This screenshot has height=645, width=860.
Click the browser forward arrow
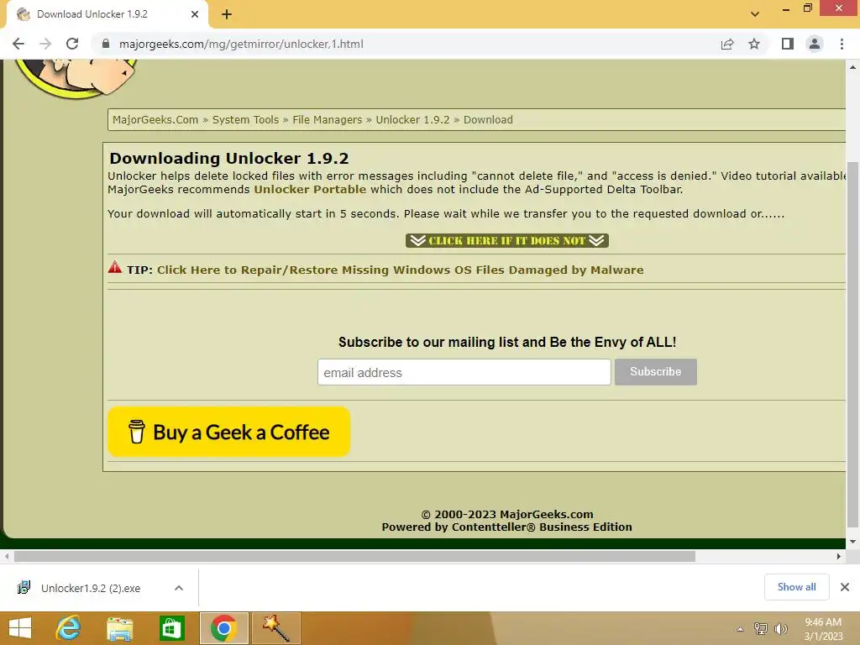[x=45, y=44]
